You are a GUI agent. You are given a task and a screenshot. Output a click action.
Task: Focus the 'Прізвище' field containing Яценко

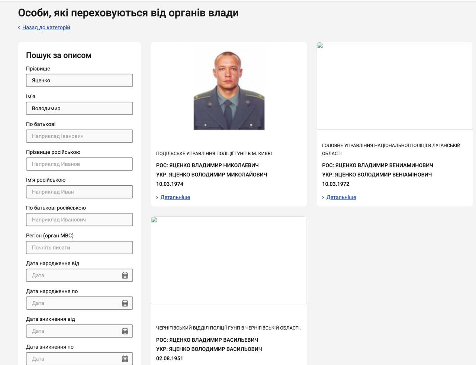pos(80,81)
